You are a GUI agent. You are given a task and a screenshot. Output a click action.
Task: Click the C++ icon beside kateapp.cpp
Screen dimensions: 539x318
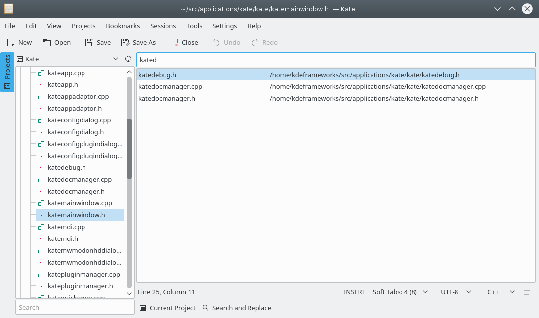tap(41, 73)
